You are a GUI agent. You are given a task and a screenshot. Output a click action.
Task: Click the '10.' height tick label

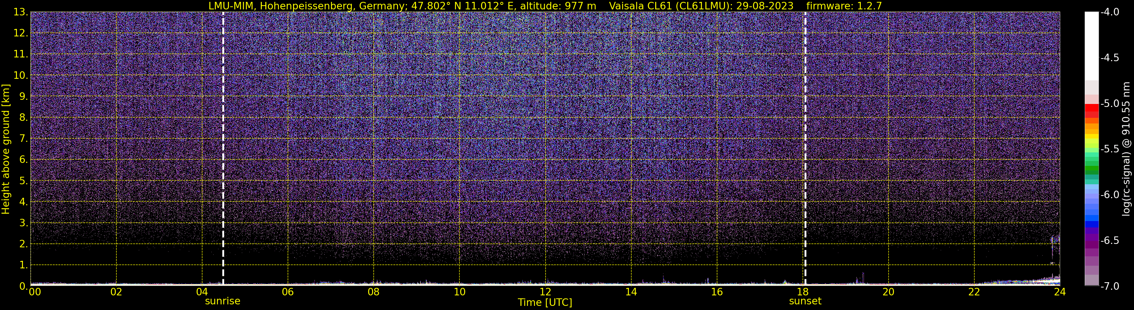(21, 75)
